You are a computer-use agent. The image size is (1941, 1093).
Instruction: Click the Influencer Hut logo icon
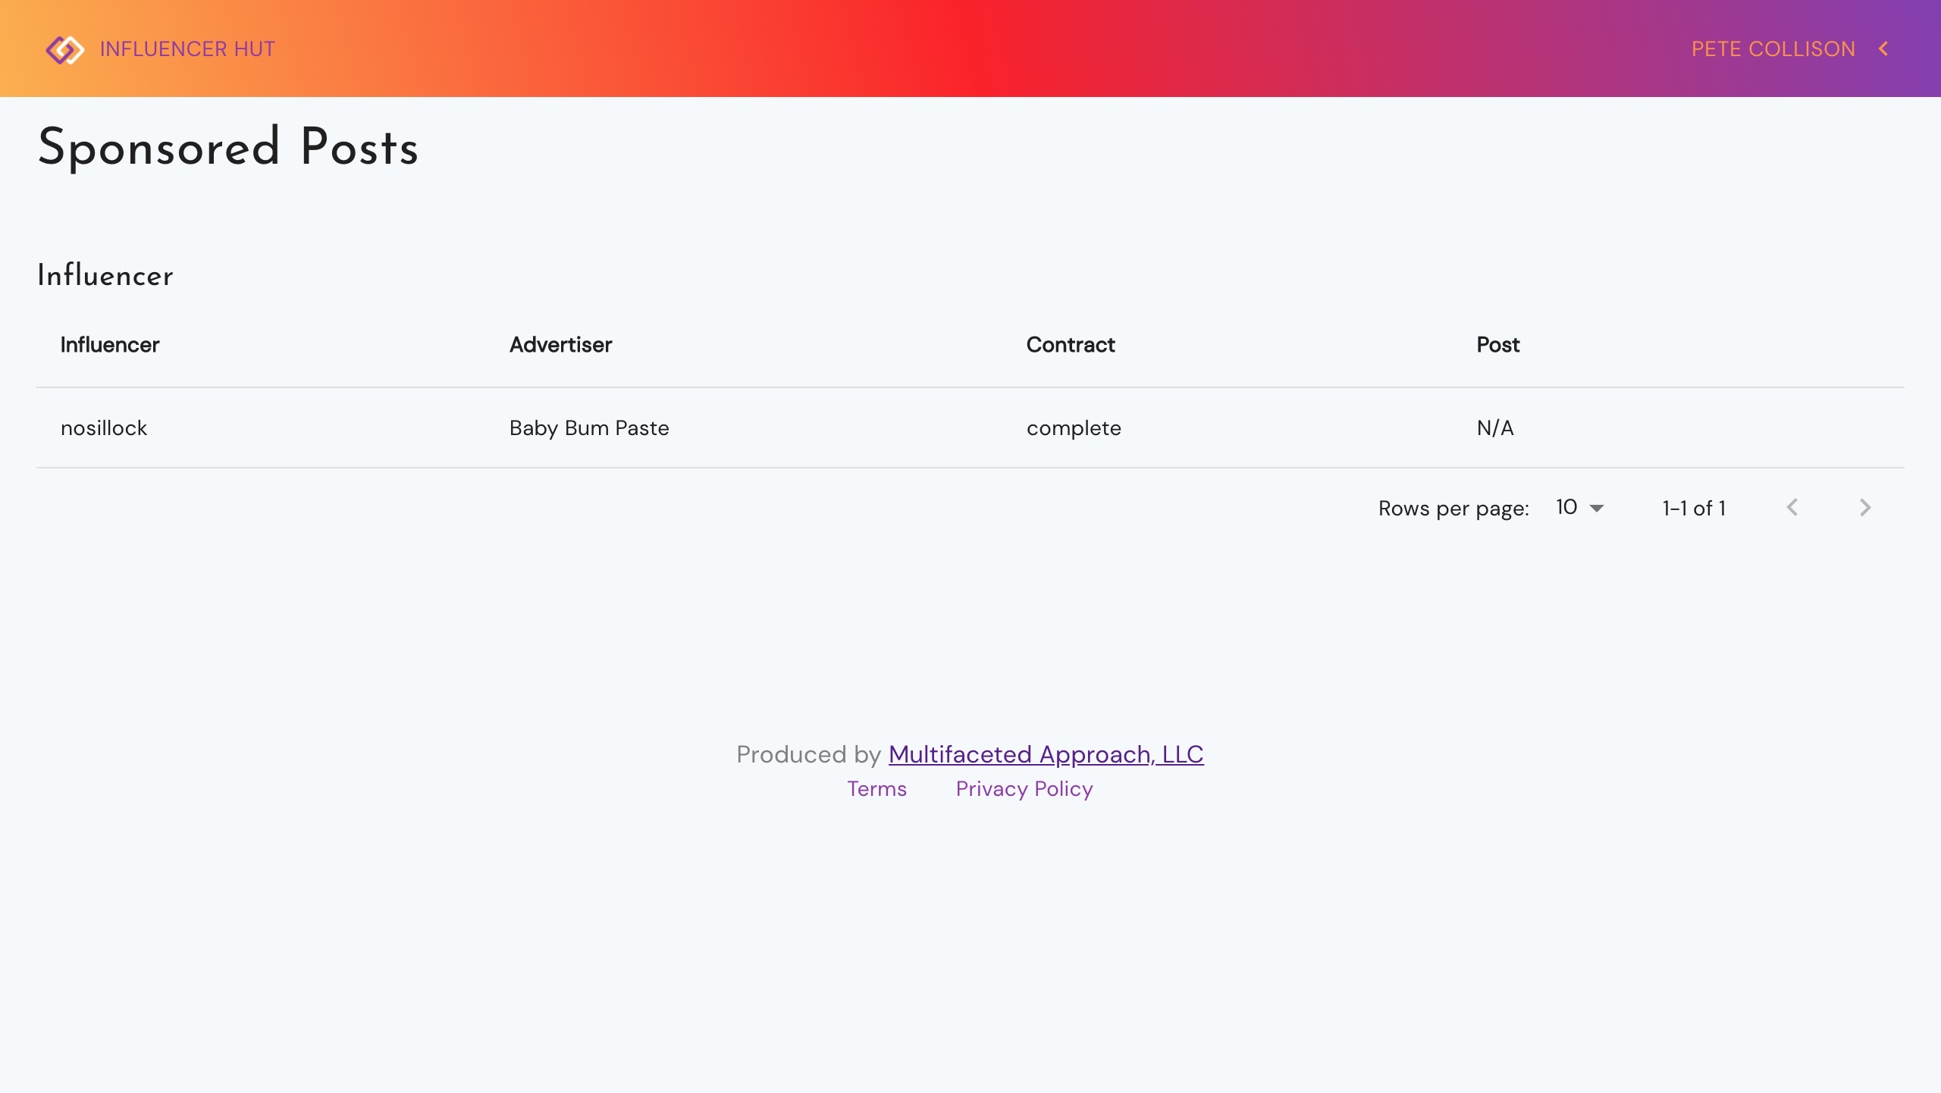pyautogui.click(x=64, y=49)
